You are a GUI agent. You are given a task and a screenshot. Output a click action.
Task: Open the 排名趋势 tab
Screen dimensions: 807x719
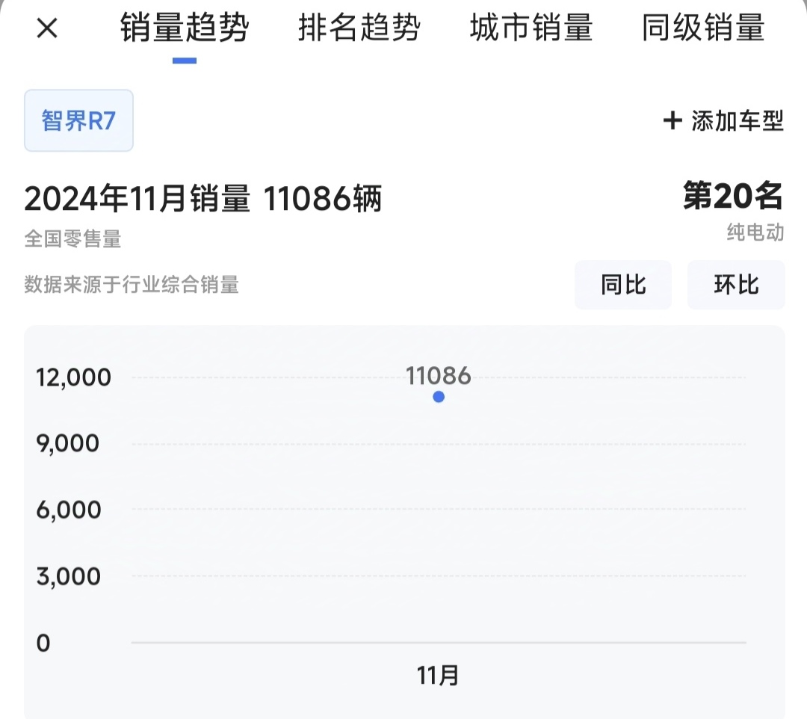(x=359, y=28)
